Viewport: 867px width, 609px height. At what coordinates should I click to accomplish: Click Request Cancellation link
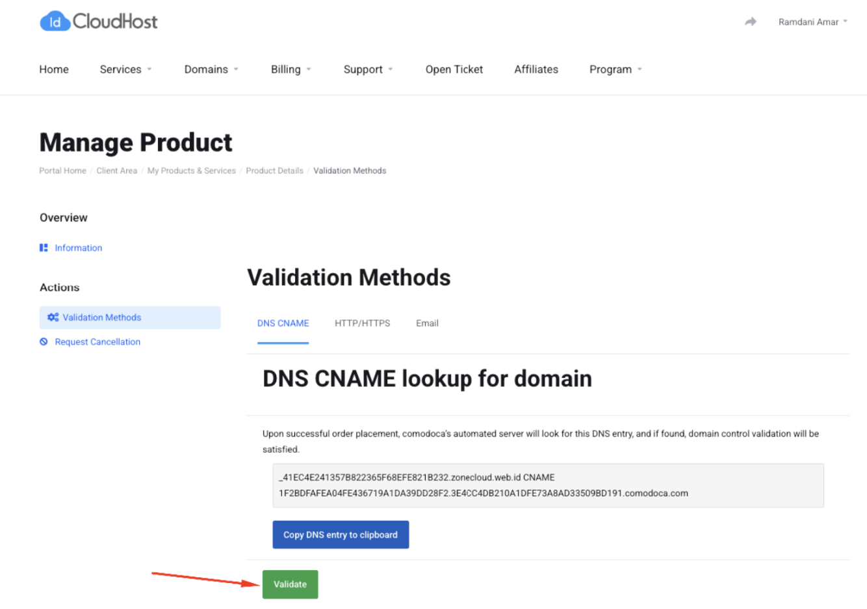click(97, 342)
